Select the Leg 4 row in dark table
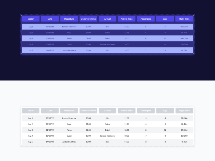Screen dimensions: 215x161 click(x=107, y=44)
